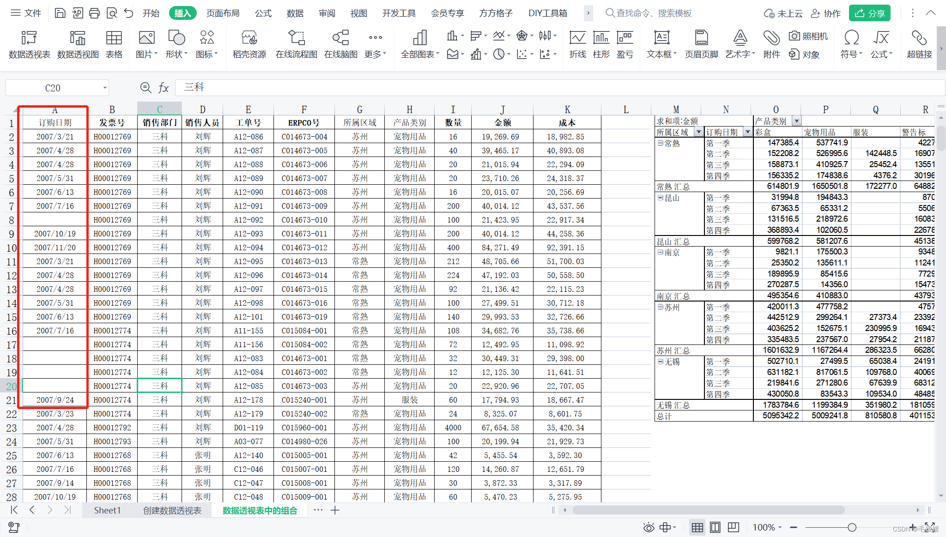The width and height of the screenshot is (946, 537).
Task: Switch to Sheet1 worksheet tab
Action: pos(107,510)
